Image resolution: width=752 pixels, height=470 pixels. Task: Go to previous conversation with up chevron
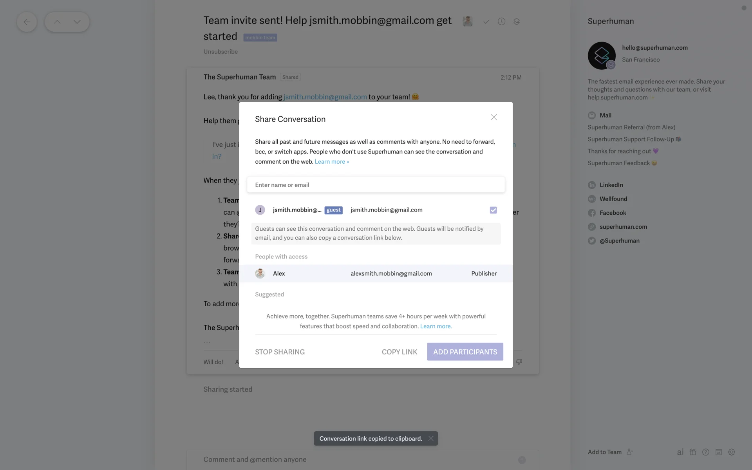tap(57, 22)
